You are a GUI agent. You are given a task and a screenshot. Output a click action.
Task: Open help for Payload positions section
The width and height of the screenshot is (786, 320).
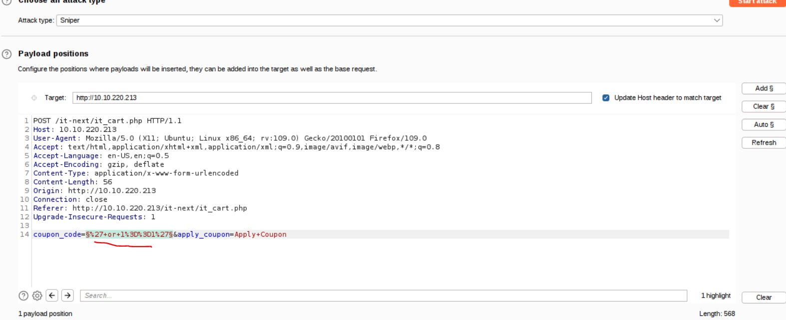(6, 54)
